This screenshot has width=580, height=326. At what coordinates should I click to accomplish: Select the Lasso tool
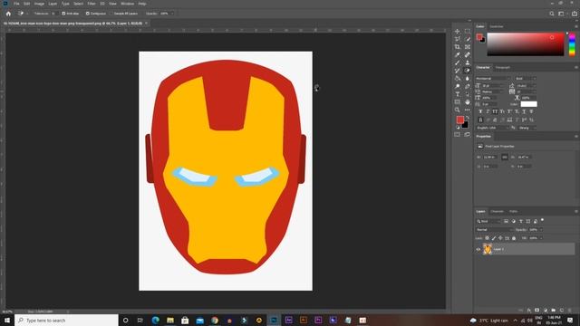click(457, 39)
